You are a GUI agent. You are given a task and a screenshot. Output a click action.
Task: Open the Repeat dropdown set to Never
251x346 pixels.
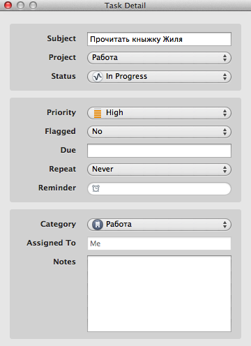[159, 170]
